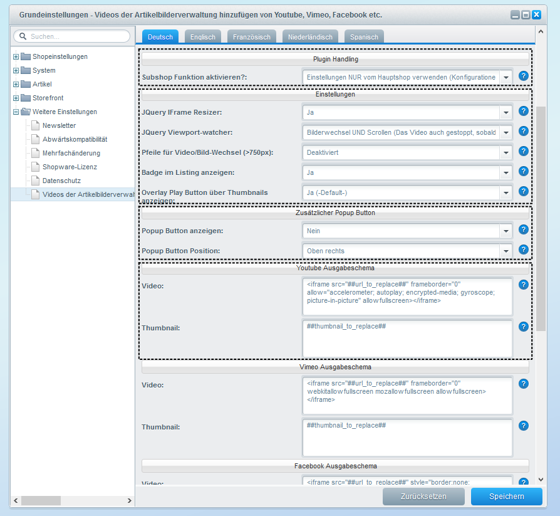Click the Videos der Artikelbilderverwaltung document icon
This screenshot has height=516, width=560.
[x=35, y=194]
